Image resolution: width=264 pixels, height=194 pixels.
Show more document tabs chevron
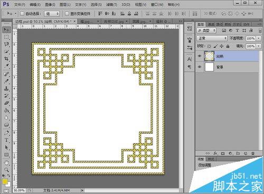tap(180, 22)
